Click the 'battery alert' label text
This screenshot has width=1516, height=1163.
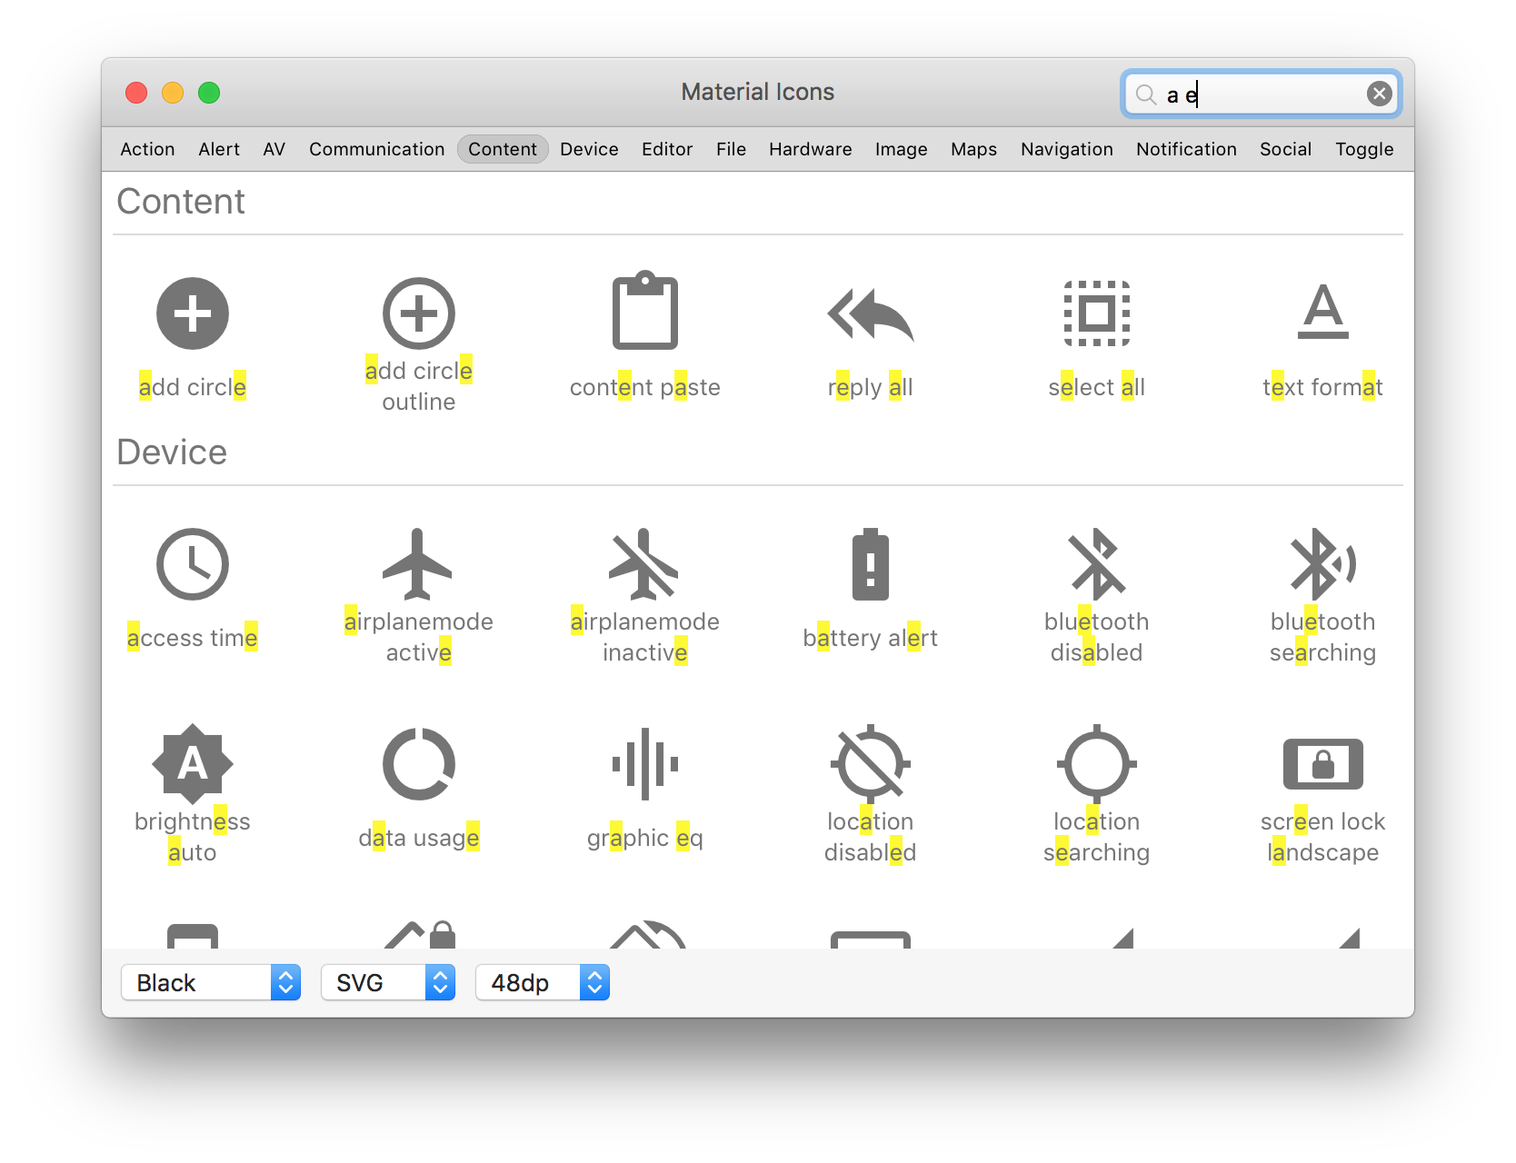pos(871,638)
